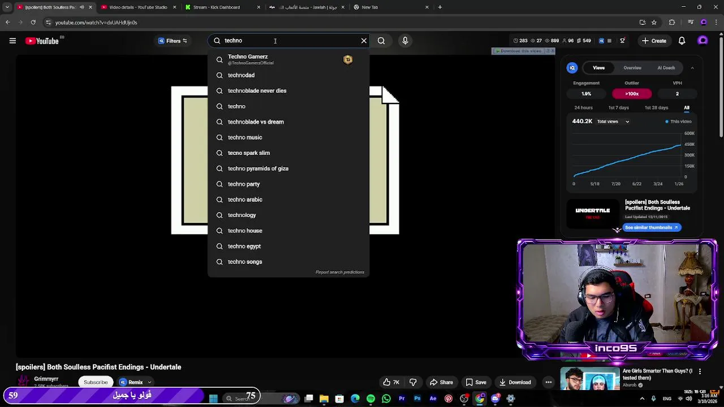Select the 1st 28 days range
The width and height of the screenshot is (724, 407).
[x=656, y=107]
